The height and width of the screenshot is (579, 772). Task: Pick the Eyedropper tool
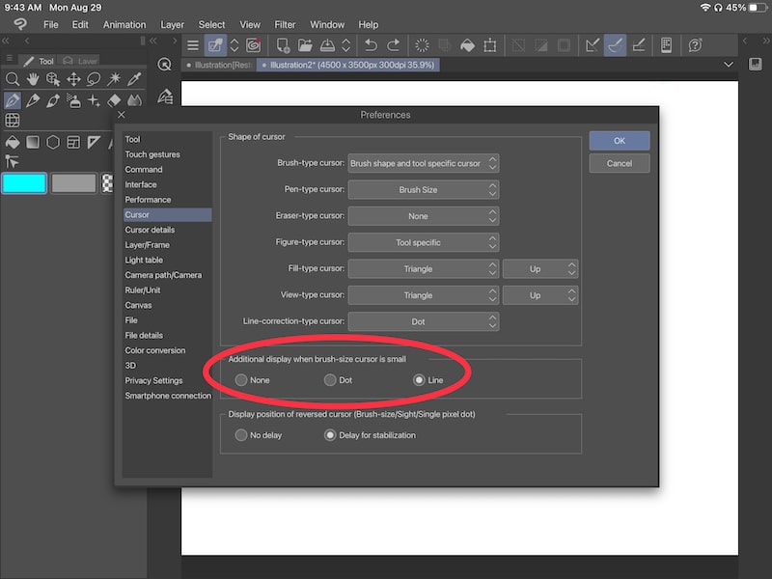pyautogui.click(x=133, y=79)
